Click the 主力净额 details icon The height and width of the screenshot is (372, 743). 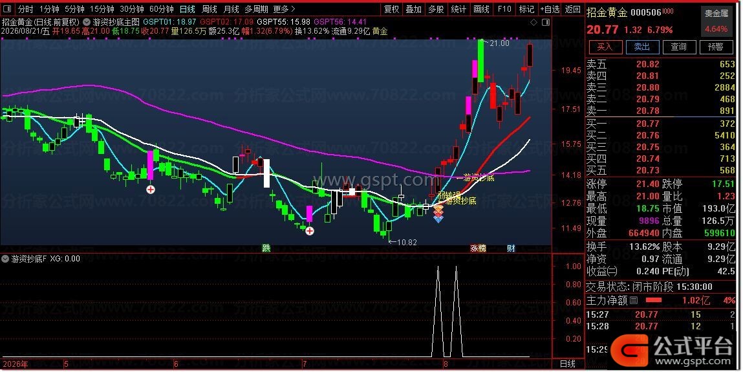pos(634,300)
